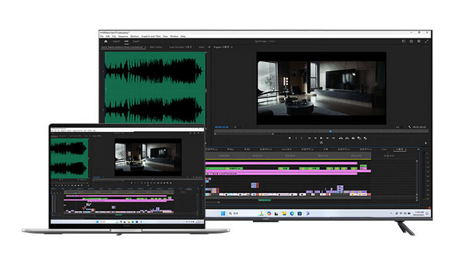The height and width of the screenshot is (259, 465).
Task: Open the Full playback resolution dropdown
Action: [399, 127]
